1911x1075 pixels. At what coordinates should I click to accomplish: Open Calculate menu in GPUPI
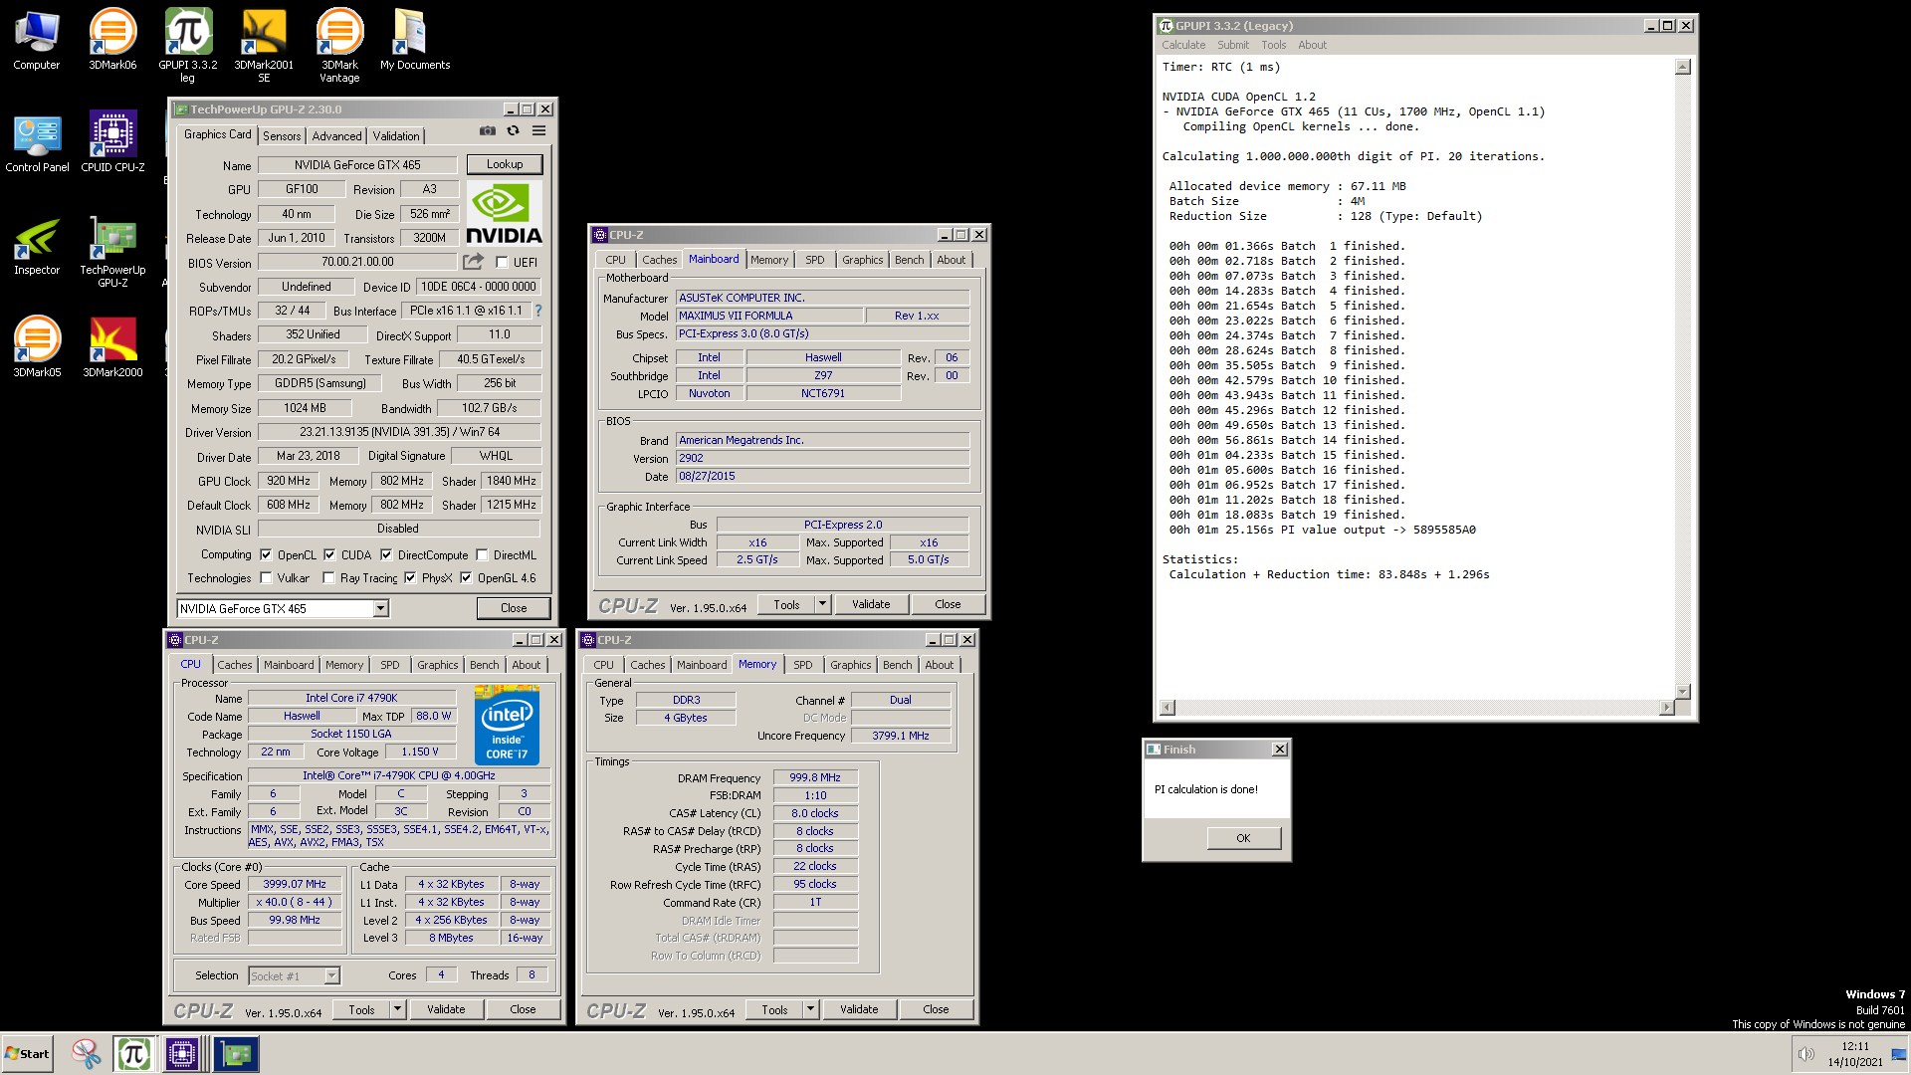coord(1183,45)
